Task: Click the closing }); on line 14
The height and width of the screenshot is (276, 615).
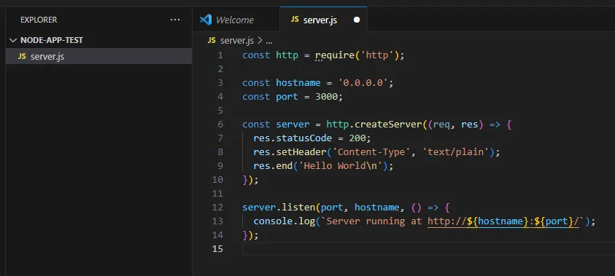Action: tap(251, 235)
